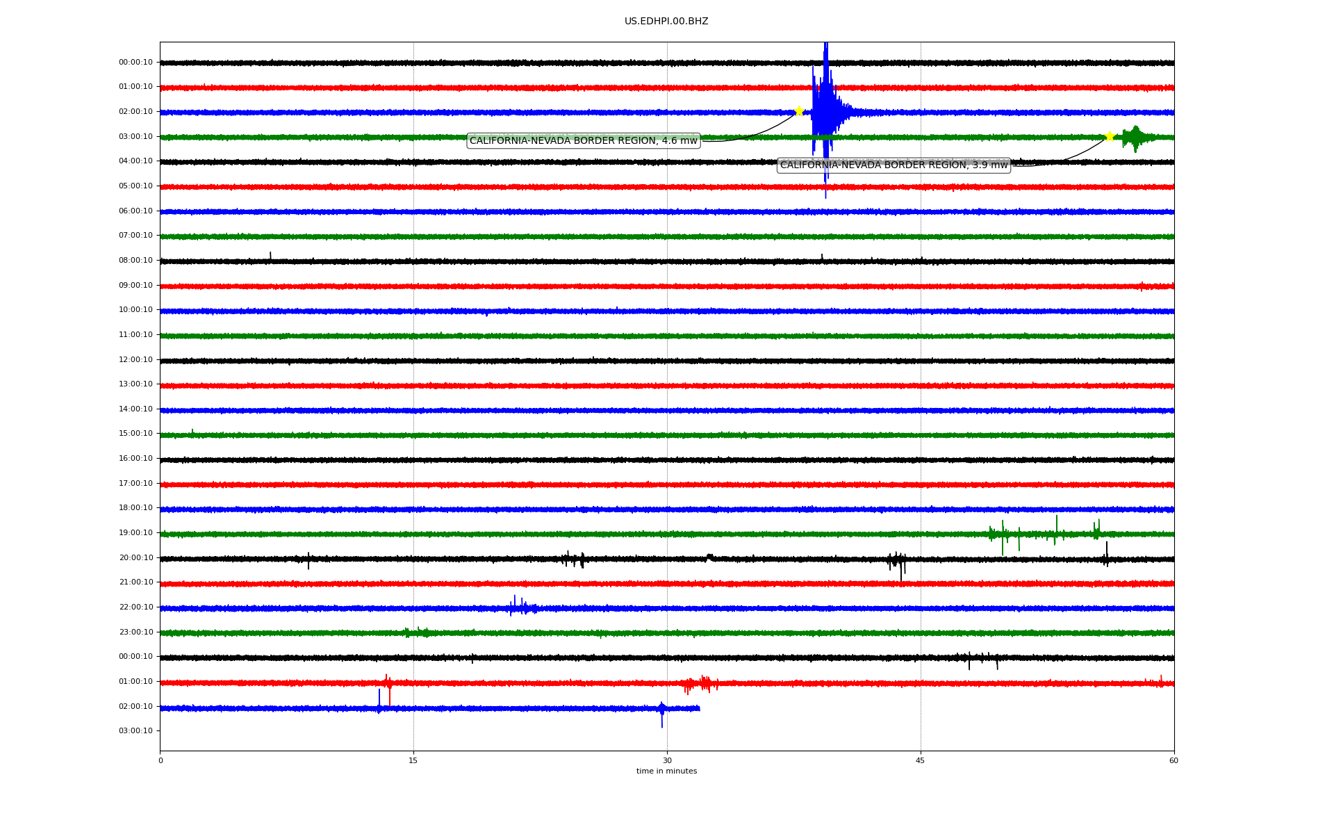
Task: Click the 19:00:10 trace time label
Action: click(135, 533)
